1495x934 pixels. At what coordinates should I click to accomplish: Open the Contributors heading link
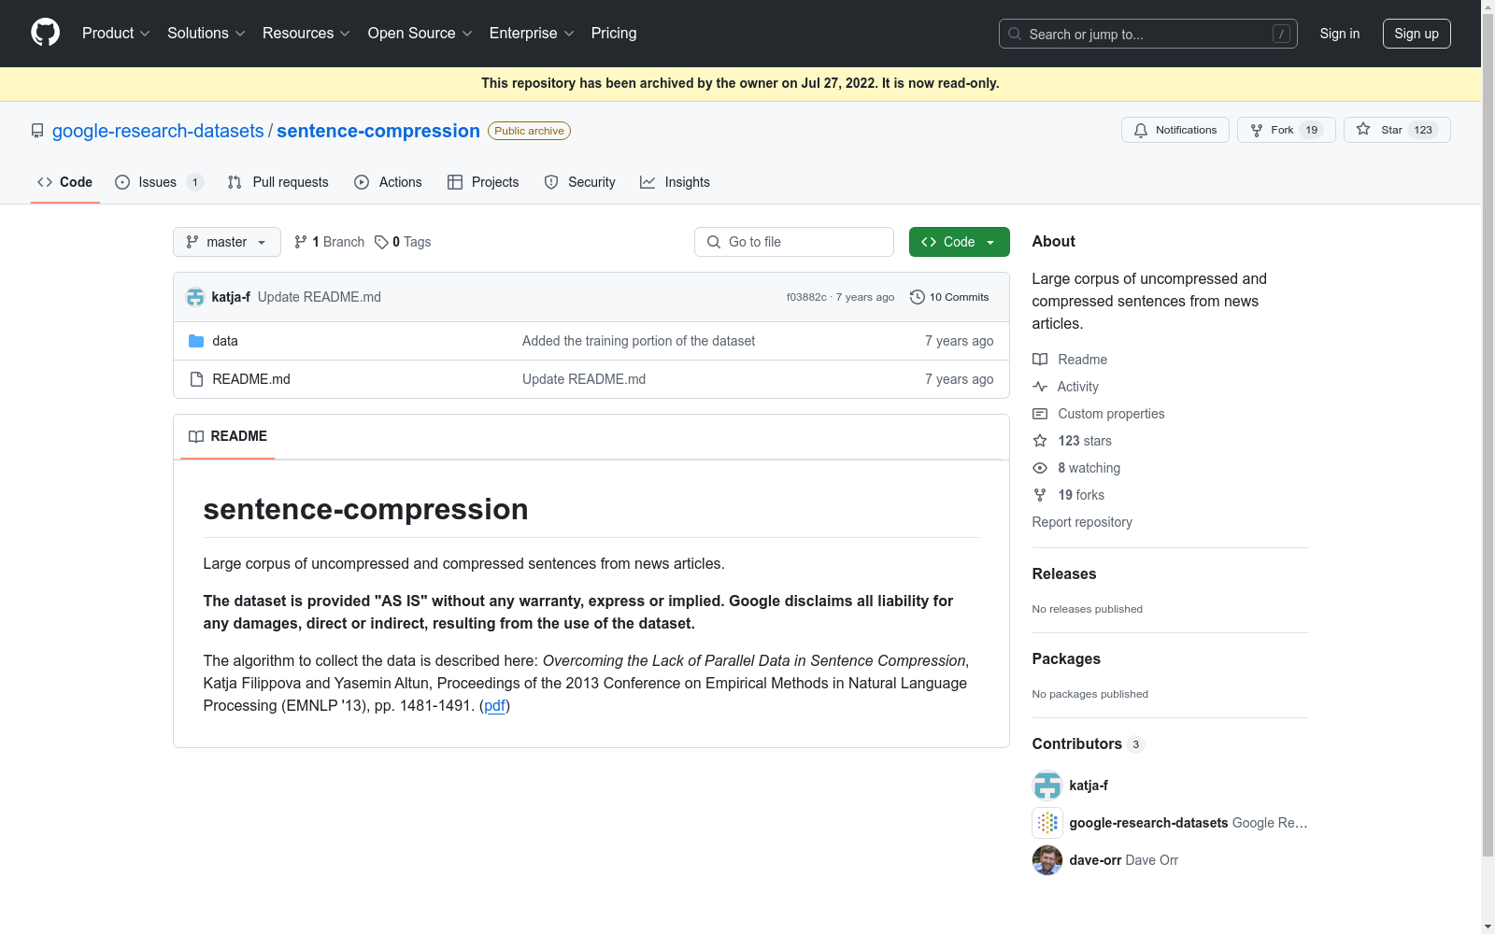point(1088,743)
